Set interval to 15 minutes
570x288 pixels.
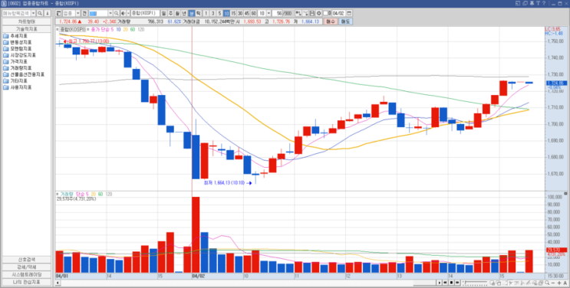(233, 13)
